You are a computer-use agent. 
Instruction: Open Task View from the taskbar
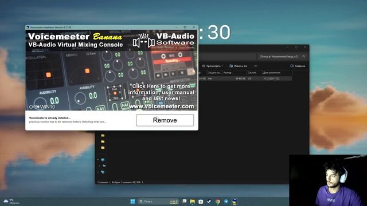click(x=184, y=201)
